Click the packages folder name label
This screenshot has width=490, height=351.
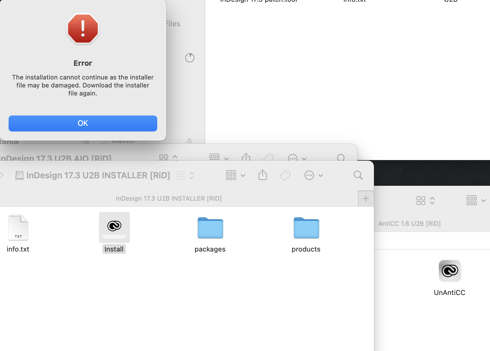210,249
